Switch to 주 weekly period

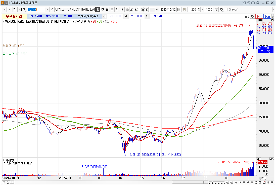[x=103, y=10]
